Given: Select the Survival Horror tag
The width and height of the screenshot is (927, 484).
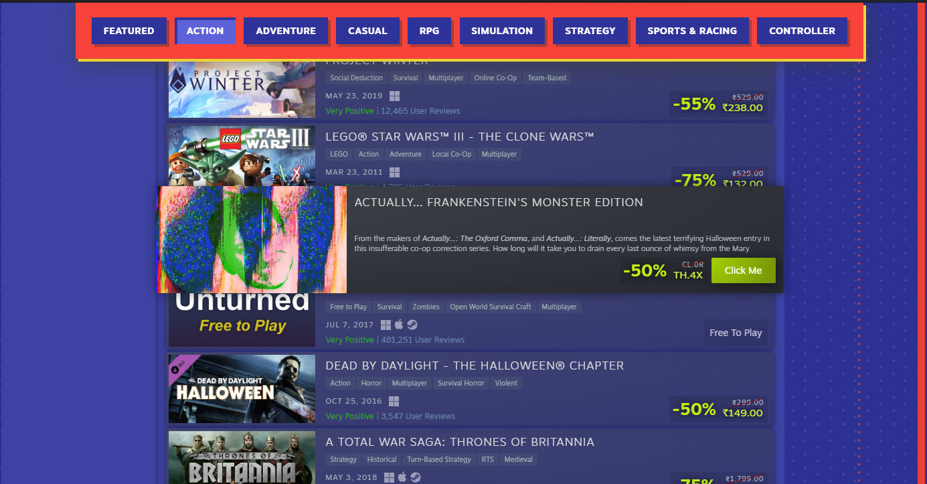Looking at the screenshot, I should pos(460,383).
